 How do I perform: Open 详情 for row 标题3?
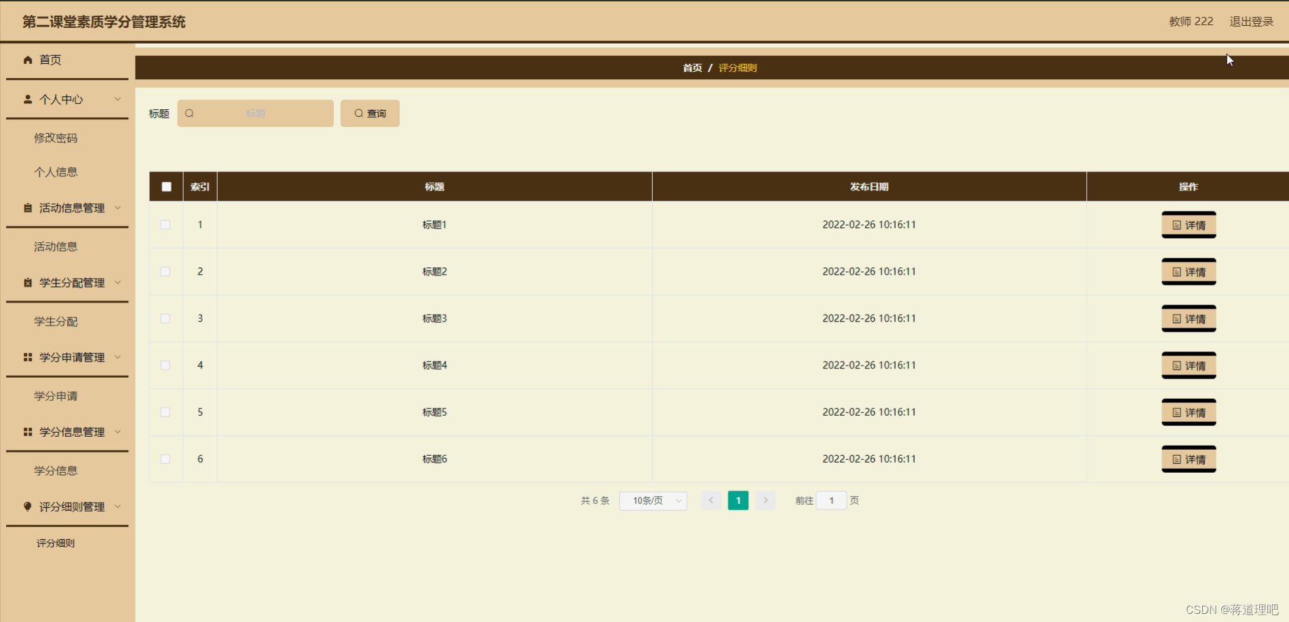1188,318
